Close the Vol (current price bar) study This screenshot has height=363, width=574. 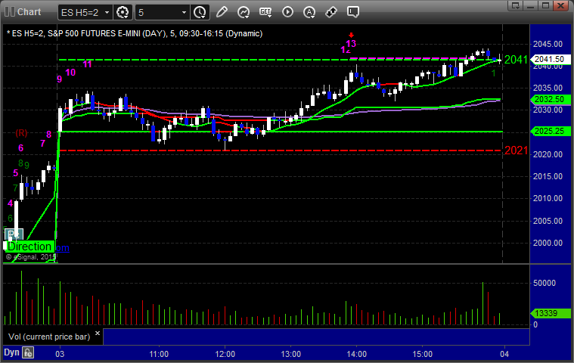tap(98, 334)
